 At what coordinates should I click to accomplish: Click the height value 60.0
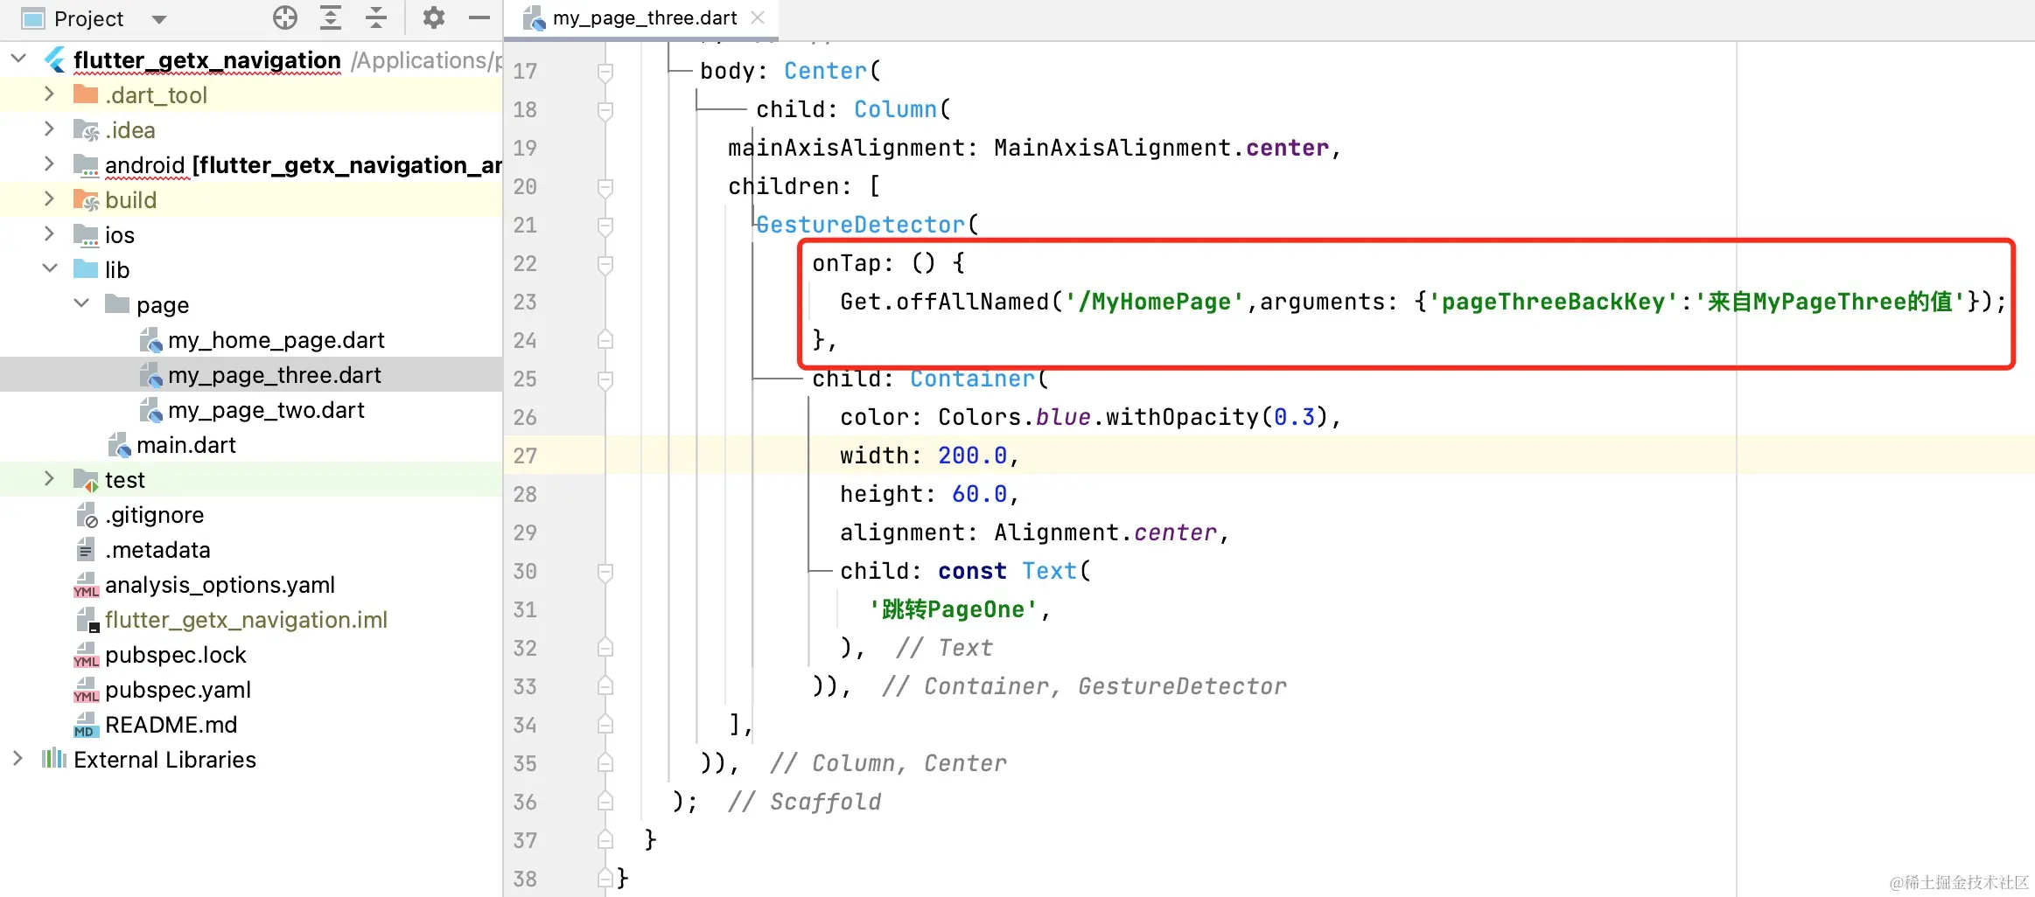click(979, 494)
